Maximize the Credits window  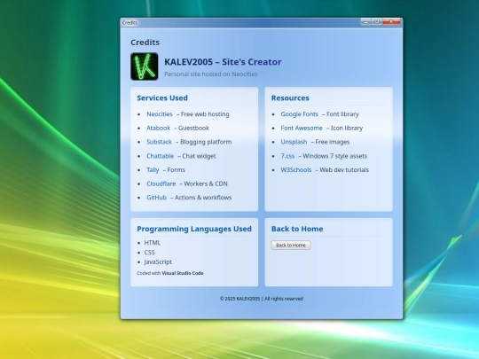pyautogui.click(x=377, y=21)
